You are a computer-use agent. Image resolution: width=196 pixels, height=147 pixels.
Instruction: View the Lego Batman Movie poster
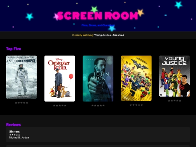tap(136, 78)
